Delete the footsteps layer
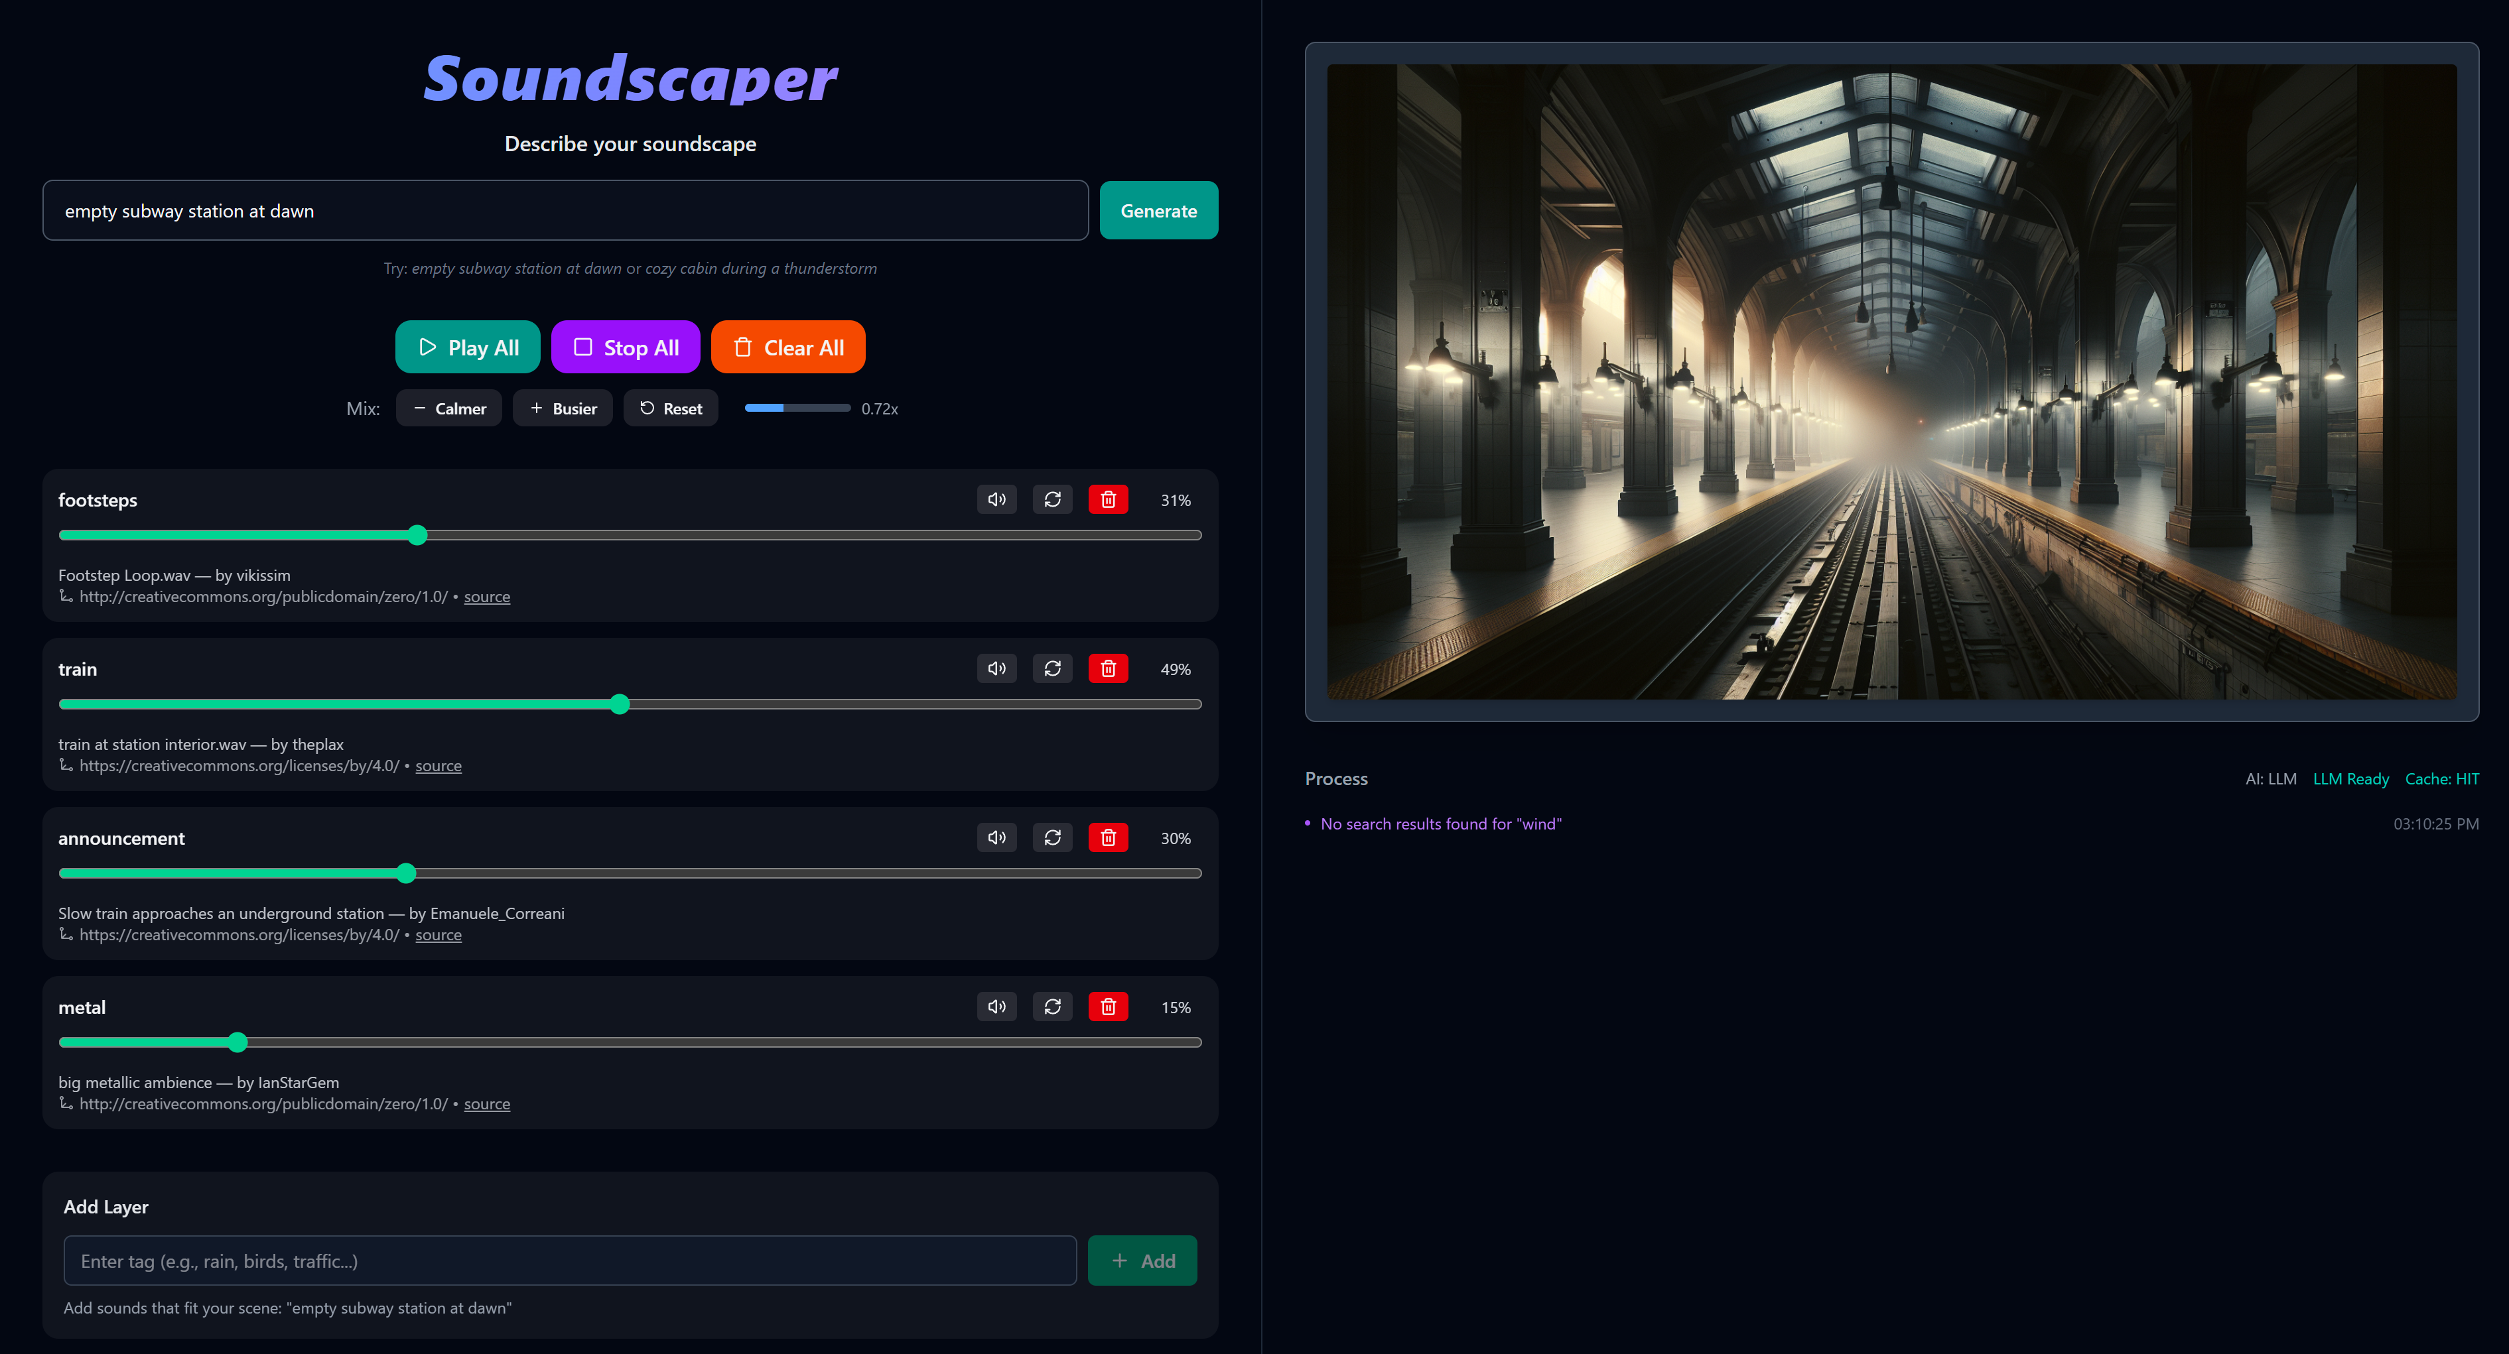The width and height of the screenshot is (2509, 1354). click(x=1107, y=499)
